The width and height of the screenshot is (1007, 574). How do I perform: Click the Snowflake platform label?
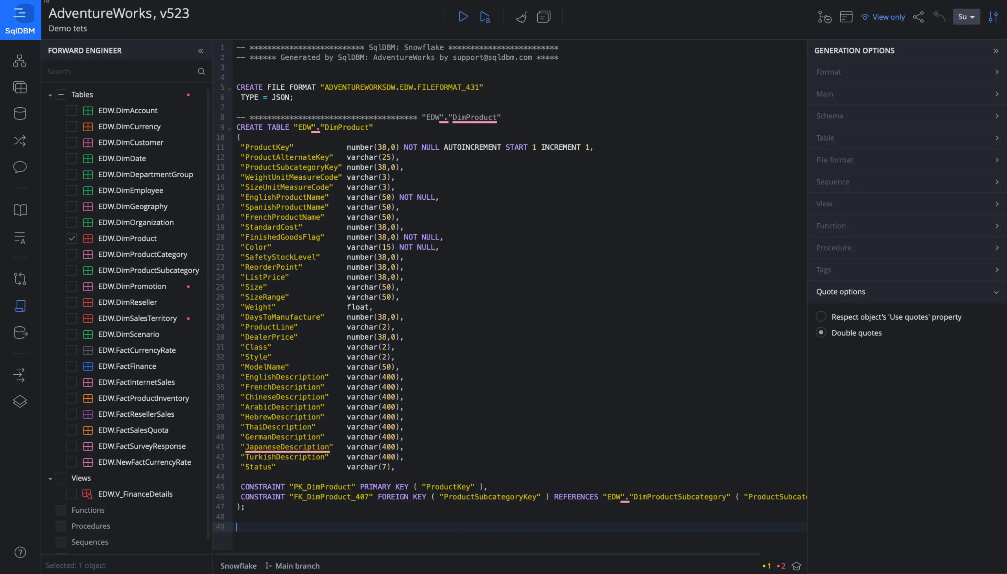(x=238, y=566)
